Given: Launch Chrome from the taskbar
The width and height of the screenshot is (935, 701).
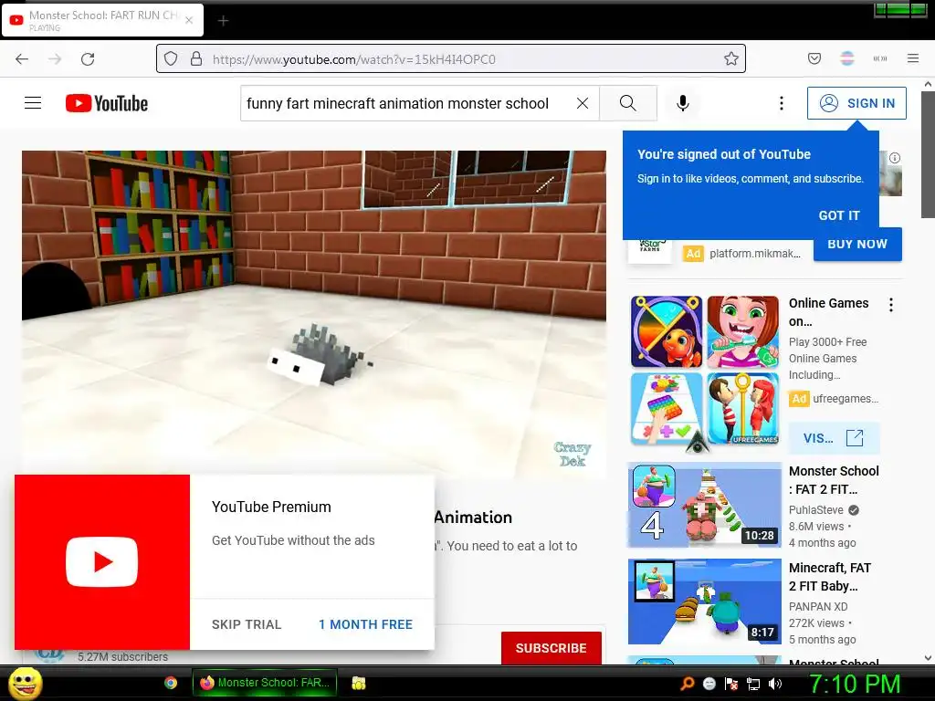Looking at the screenshot, I should coord(171,683).
